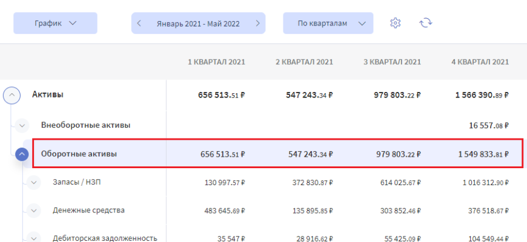Click Запасы / НЗП value for 2 квартал

click(308, 182)
